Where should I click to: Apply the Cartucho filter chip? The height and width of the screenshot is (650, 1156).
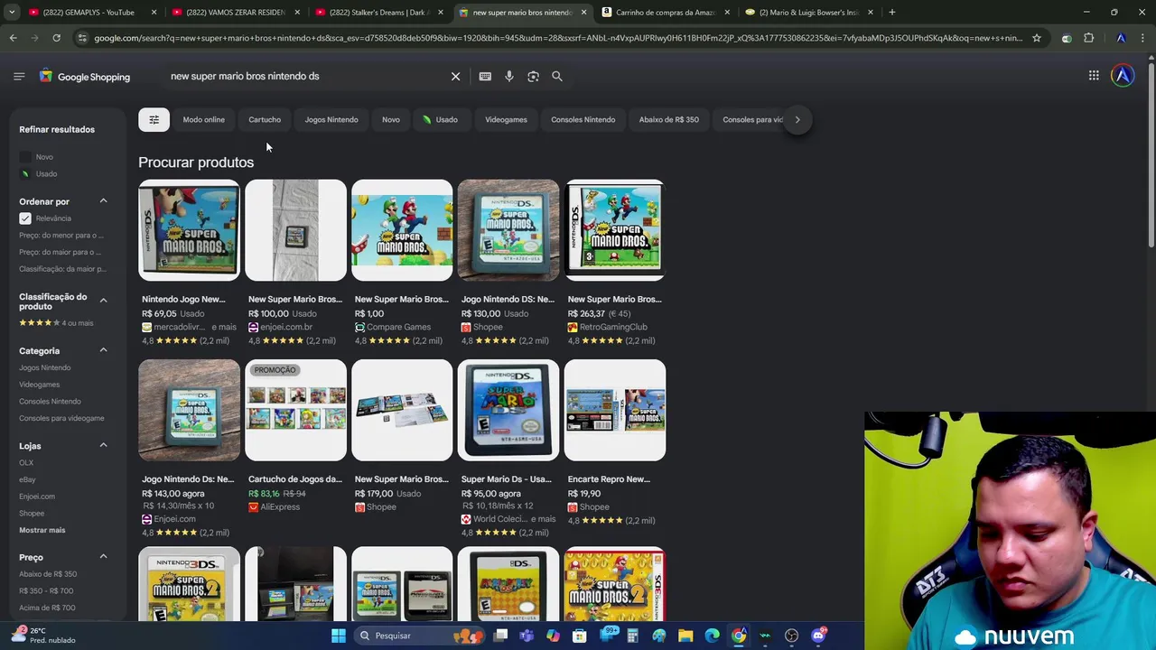265,119
